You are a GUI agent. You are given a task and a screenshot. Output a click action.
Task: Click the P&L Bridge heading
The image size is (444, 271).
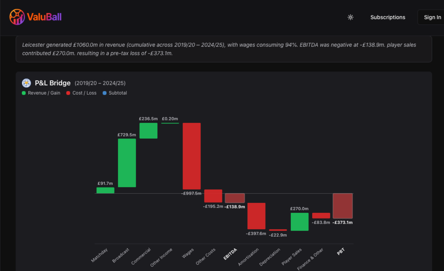[53, 83]
